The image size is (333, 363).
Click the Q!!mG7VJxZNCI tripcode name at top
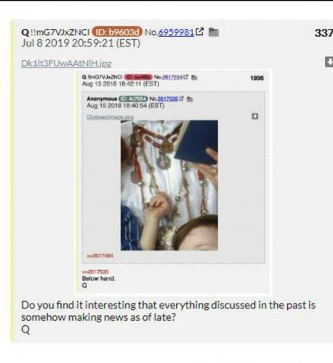[55, 32]
